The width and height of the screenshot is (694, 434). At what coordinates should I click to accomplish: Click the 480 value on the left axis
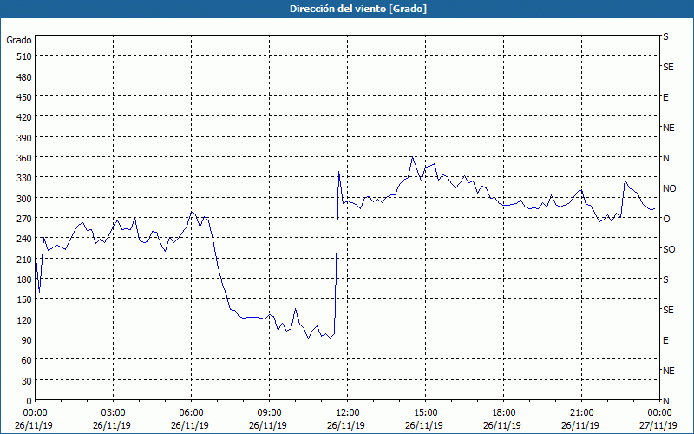click(24, 76)
